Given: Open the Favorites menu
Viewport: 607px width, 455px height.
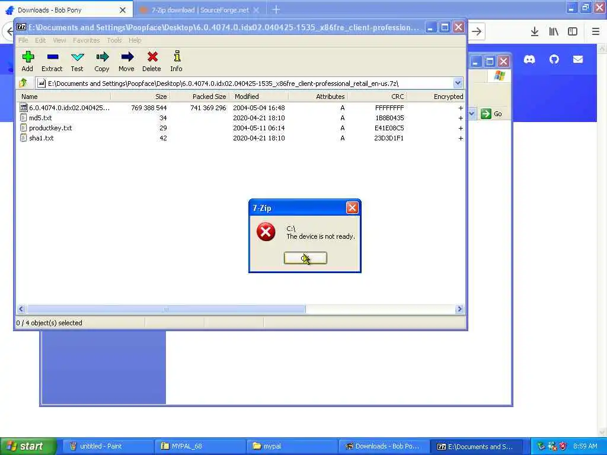Looking at the screenshot, I should 87,40.
